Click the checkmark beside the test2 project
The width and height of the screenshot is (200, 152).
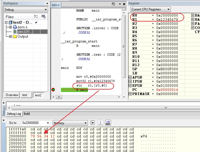(36, 23)
